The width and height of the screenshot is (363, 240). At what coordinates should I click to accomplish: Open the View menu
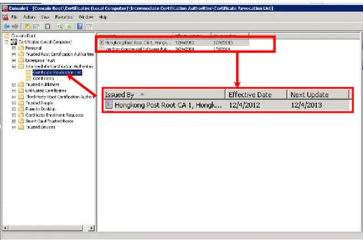[45, 17]
